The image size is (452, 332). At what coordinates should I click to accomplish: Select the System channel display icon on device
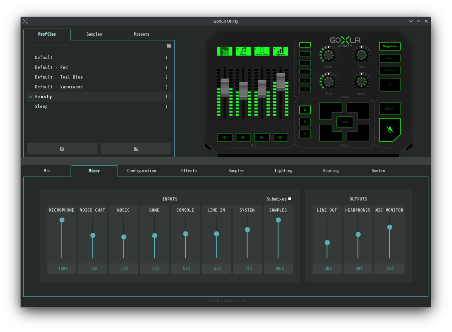[x=281, y=51]
